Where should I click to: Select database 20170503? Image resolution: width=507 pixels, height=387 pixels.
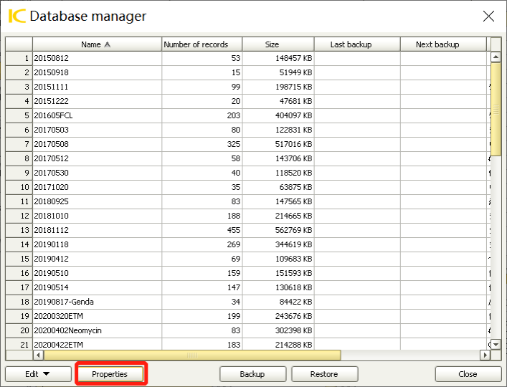(x=97, y=130)
